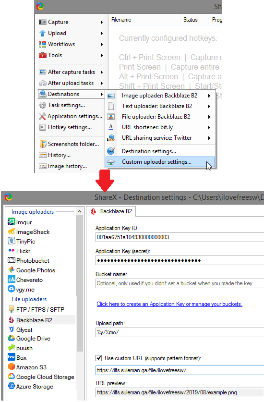Click the Google Drive triangle icon

11,338
